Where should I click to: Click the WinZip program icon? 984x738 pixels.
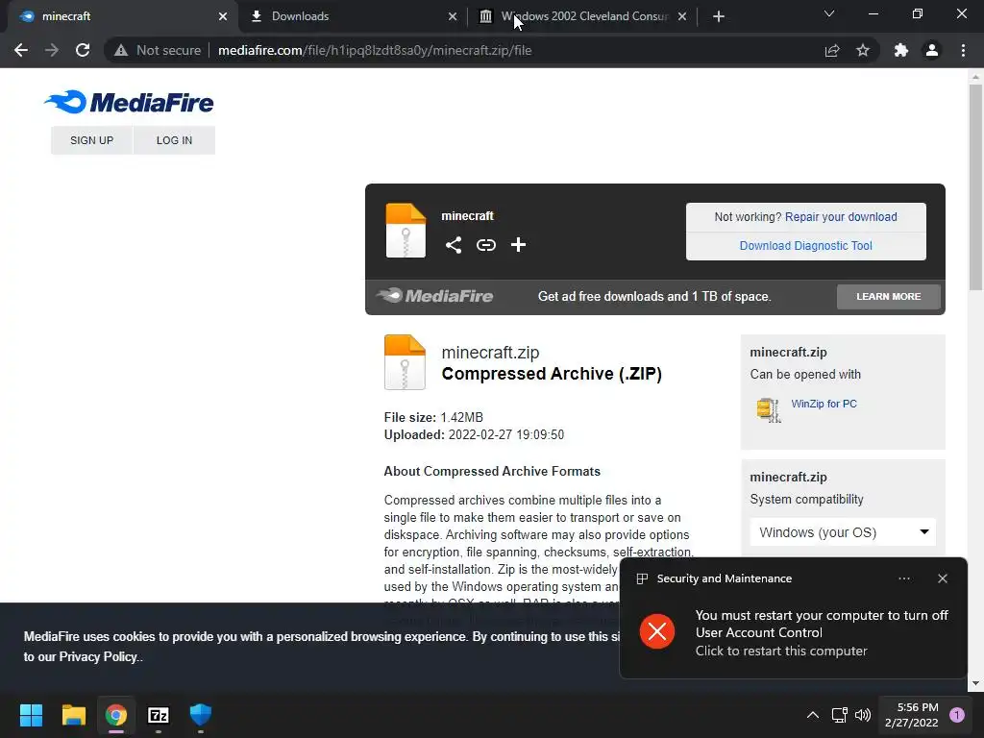coord(769,409)
